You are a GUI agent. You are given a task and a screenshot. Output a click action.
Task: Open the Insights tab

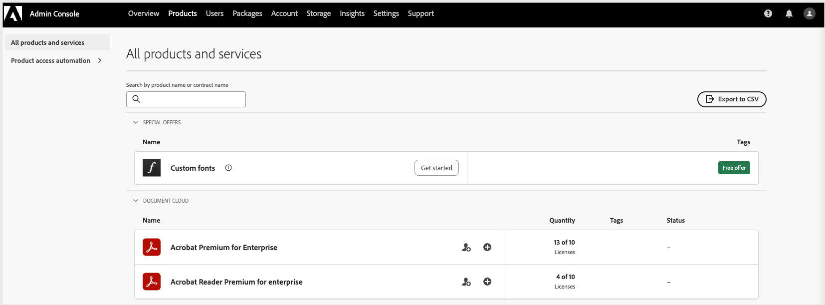coord(352,13)
